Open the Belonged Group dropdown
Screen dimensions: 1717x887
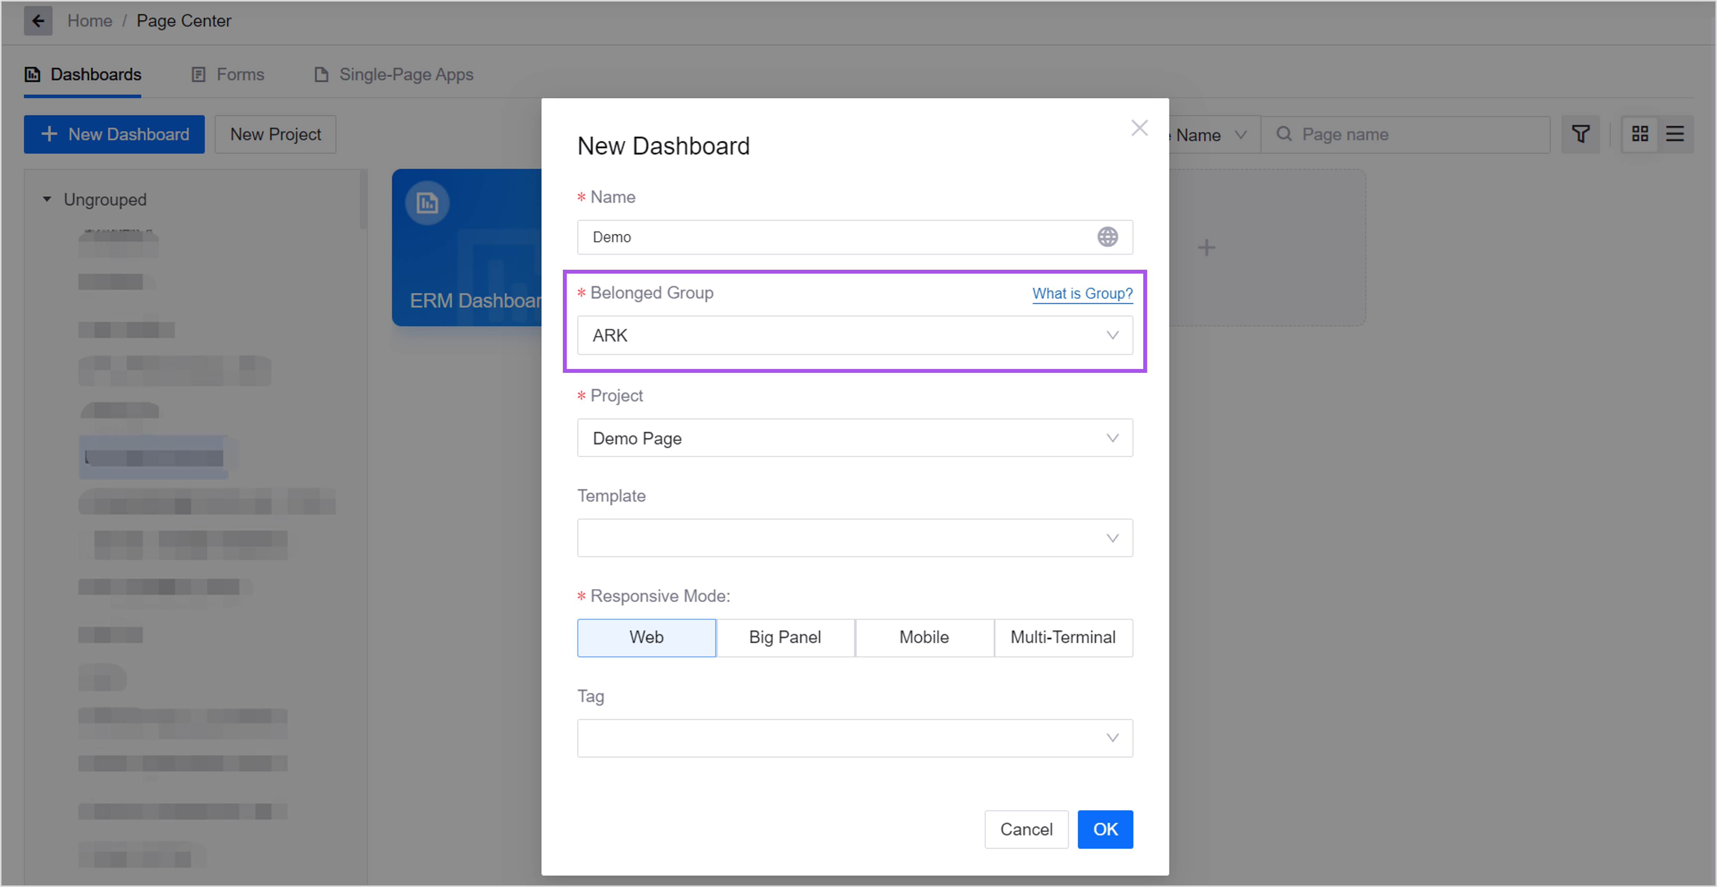(x=855, y=335)
